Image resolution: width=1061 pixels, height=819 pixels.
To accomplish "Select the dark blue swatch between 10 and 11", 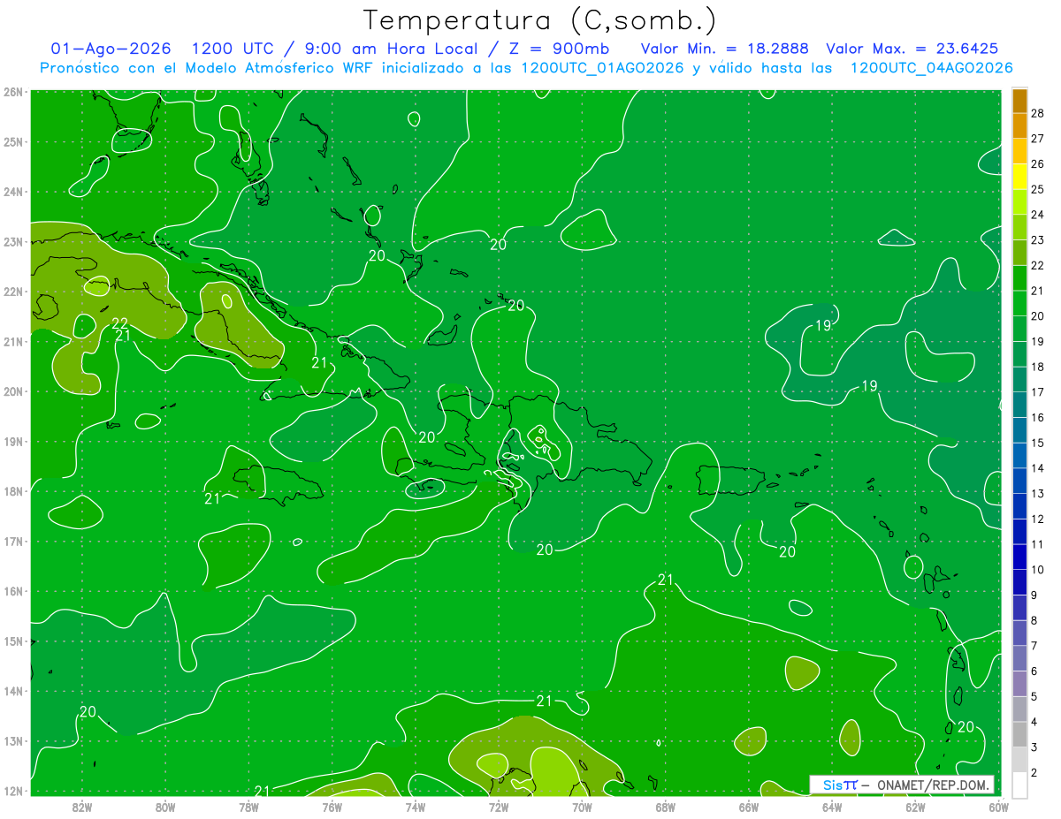I will pos(1019,557).
